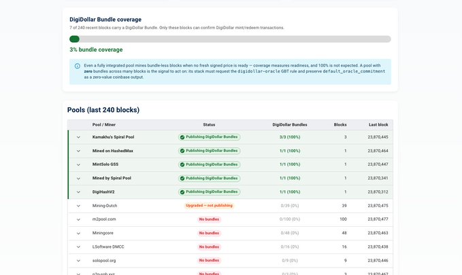Image resolution: width=462 pixels, height=275 pixels.
Task: Click the Publishing badge for MintSolo GSS
Action: [x=209, y=164]
